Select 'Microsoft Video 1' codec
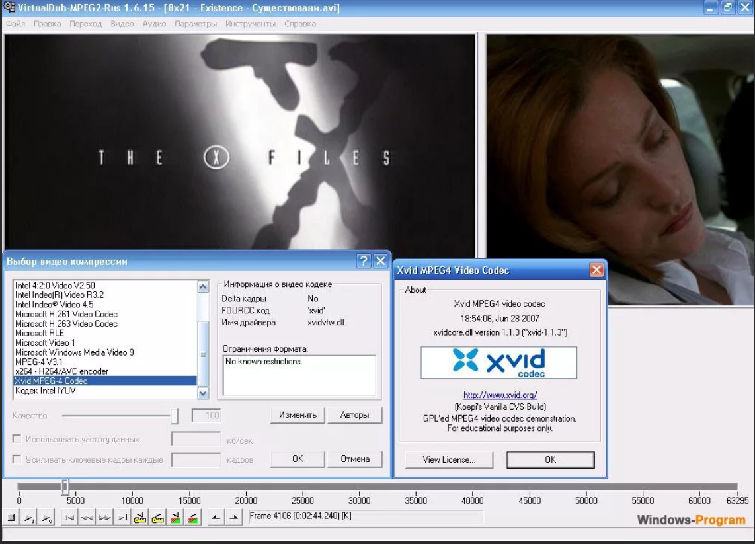Viewport: 755px width, 544px height. 105,343
